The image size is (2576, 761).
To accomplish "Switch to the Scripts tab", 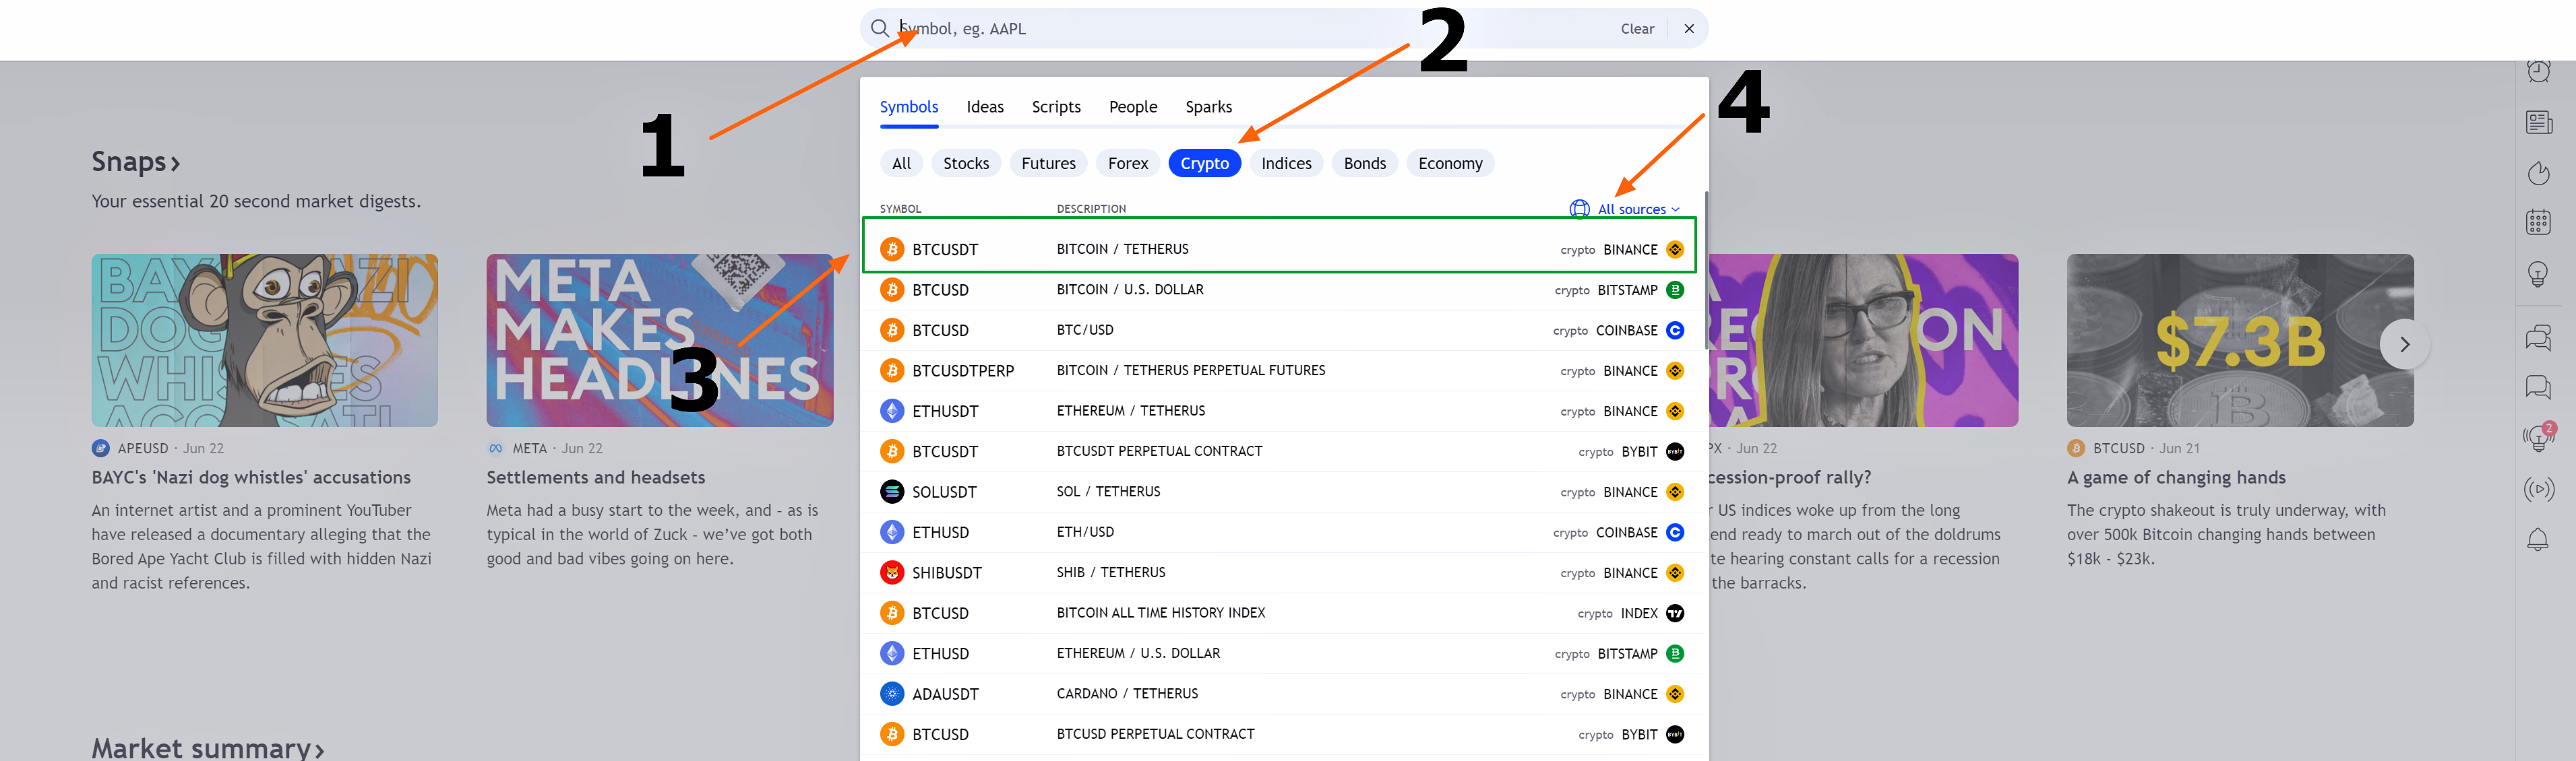I will click(1056, 107).
